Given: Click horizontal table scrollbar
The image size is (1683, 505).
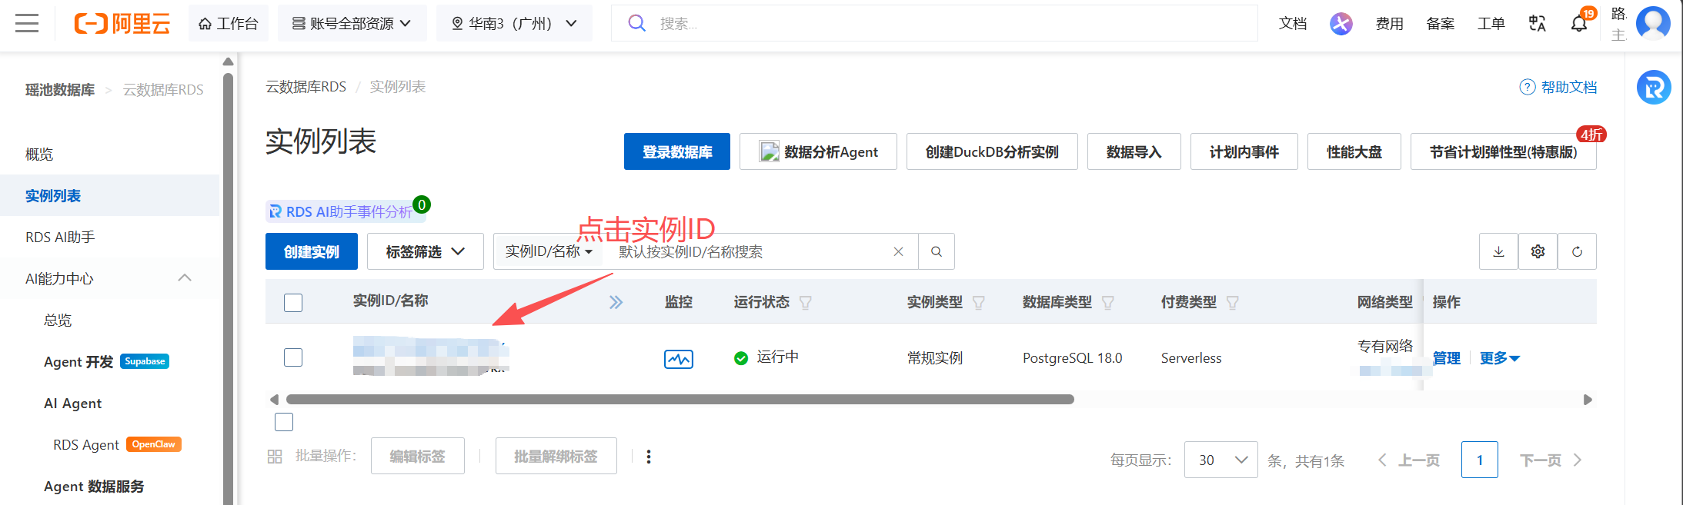Looking at the screenshot, I should [680, 400].
